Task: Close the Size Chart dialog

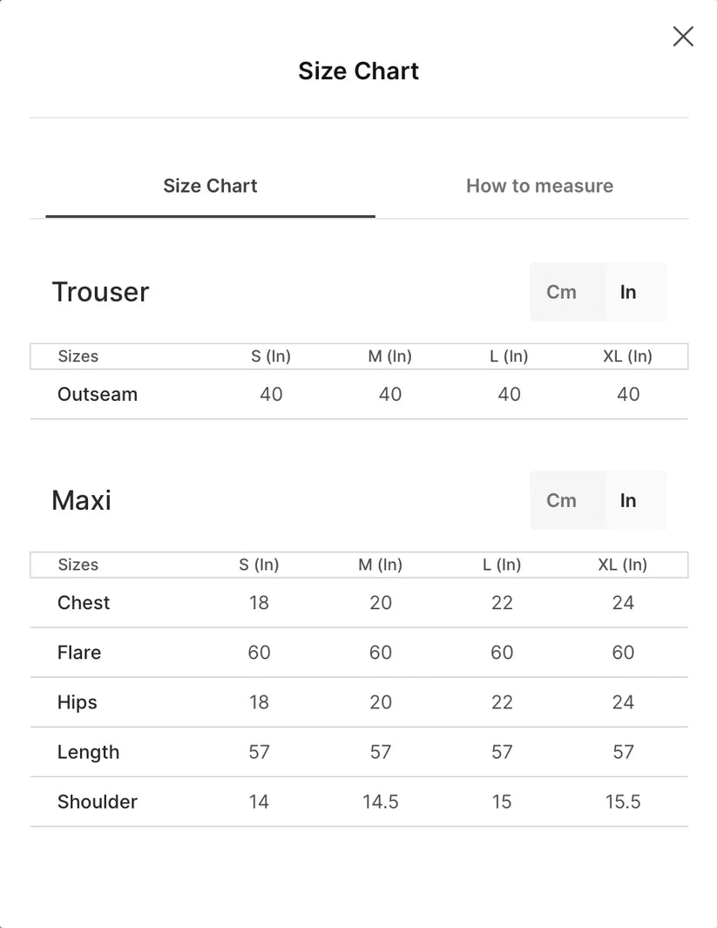Action: click(683, 36)
